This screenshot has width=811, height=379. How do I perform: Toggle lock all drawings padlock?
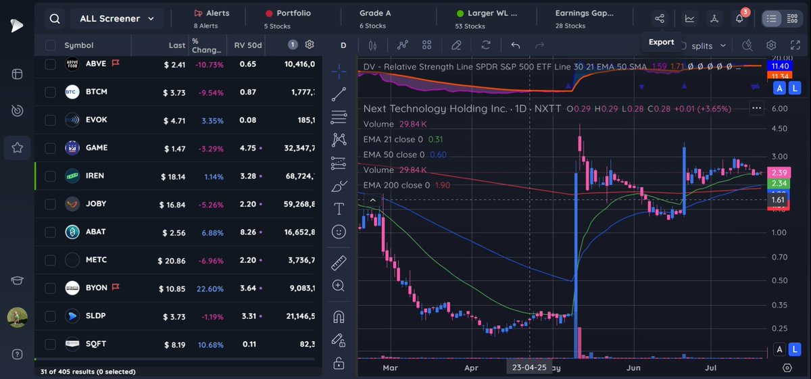[339, 363]
